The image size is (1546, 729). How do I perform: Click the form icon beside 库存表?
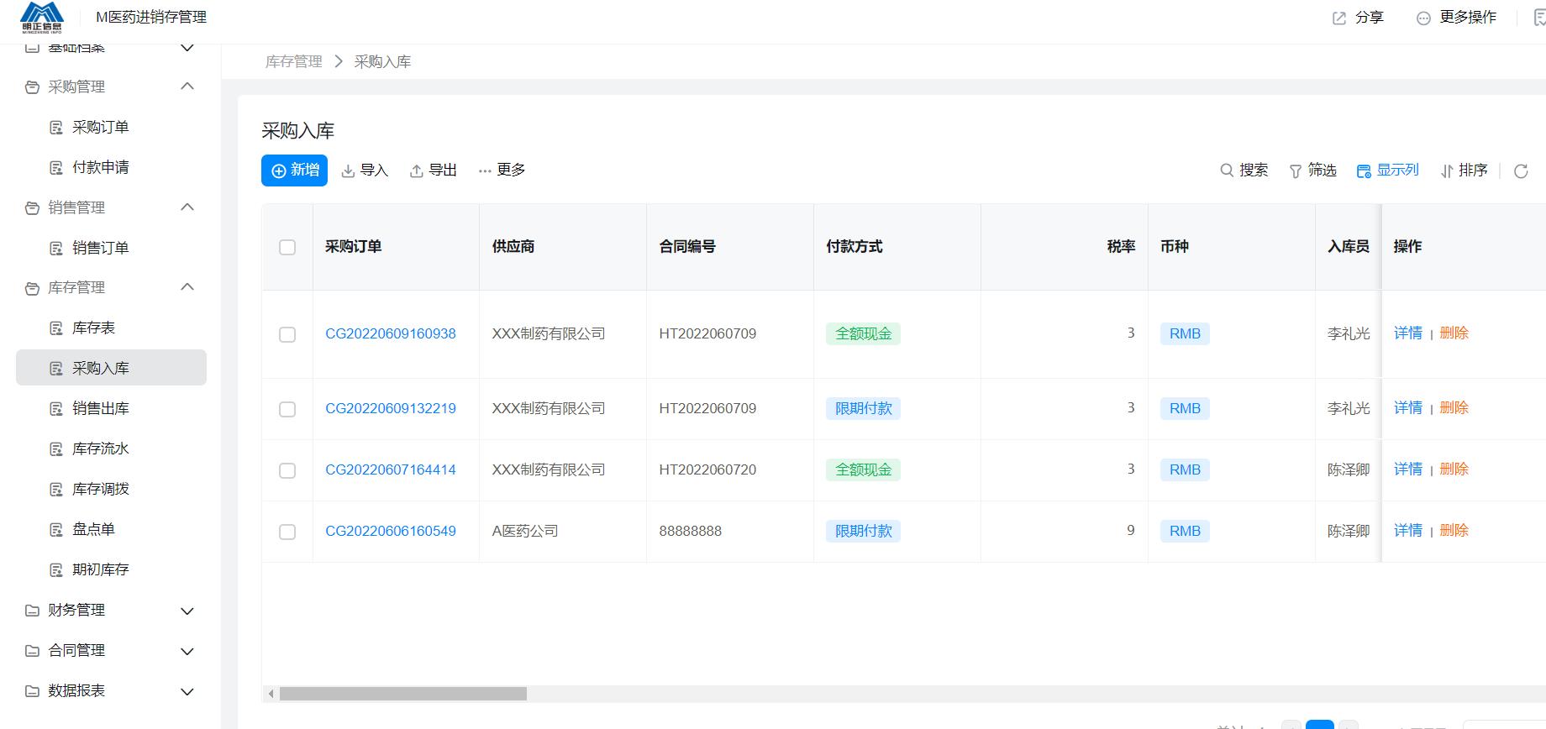56,328
